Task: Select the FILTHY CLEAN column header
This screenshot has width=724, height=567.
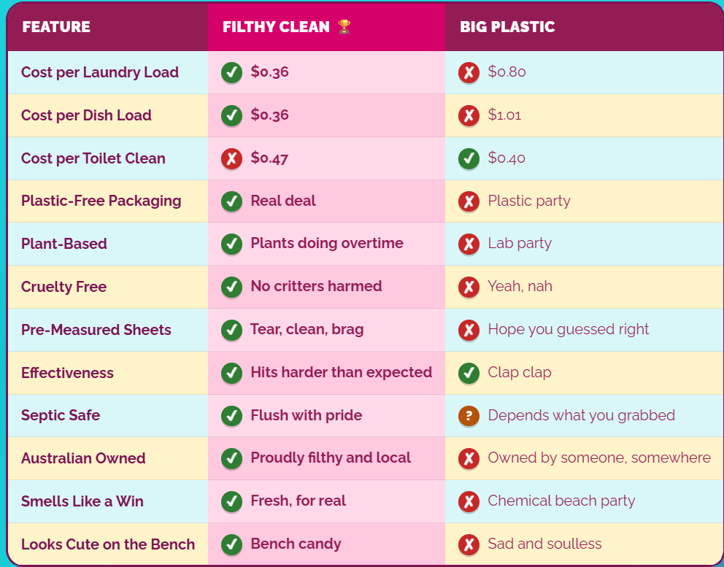Action: click(326, 27)
